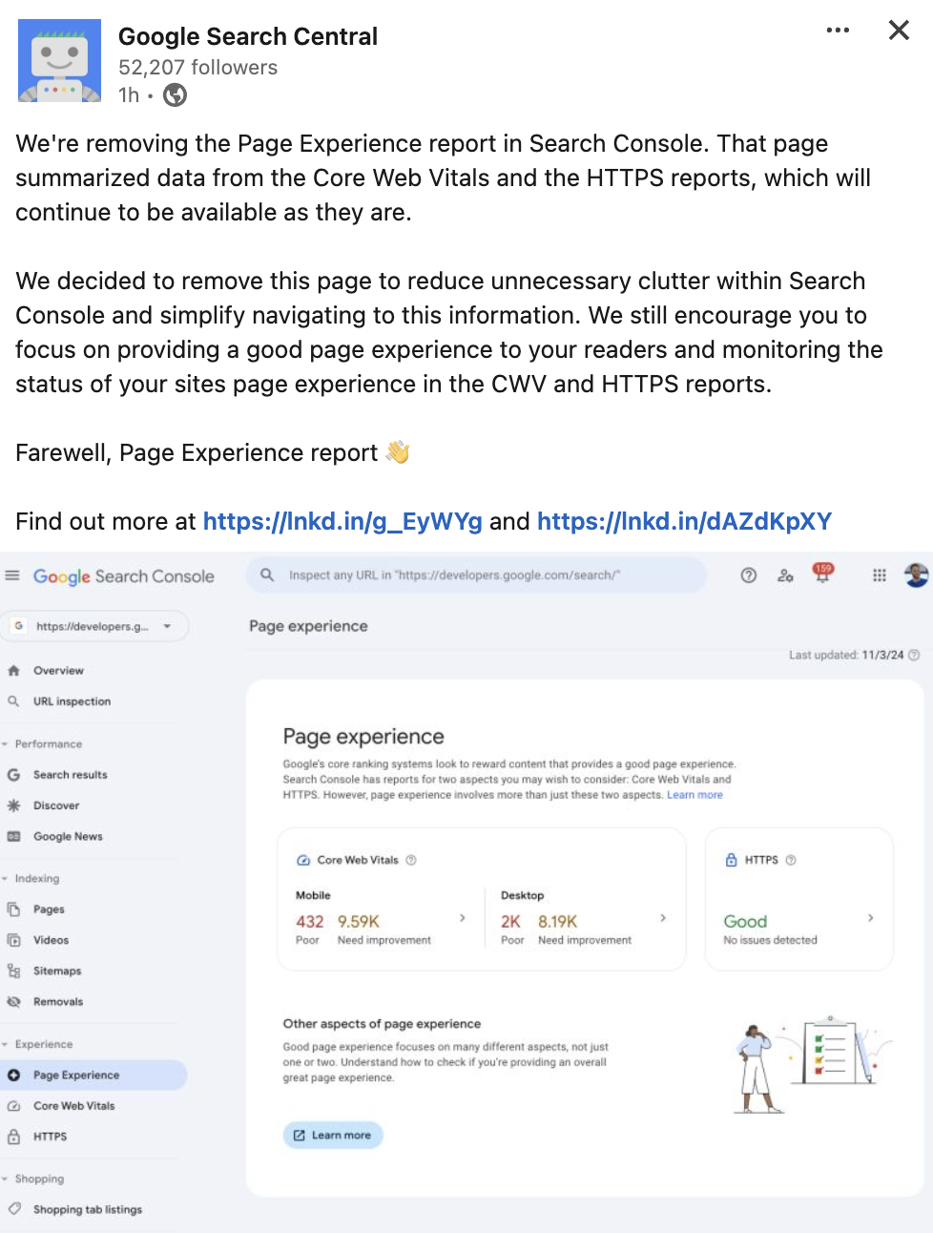Open the Google apps grid
This screenshot has height=1233, width=933.
point(879,575)
